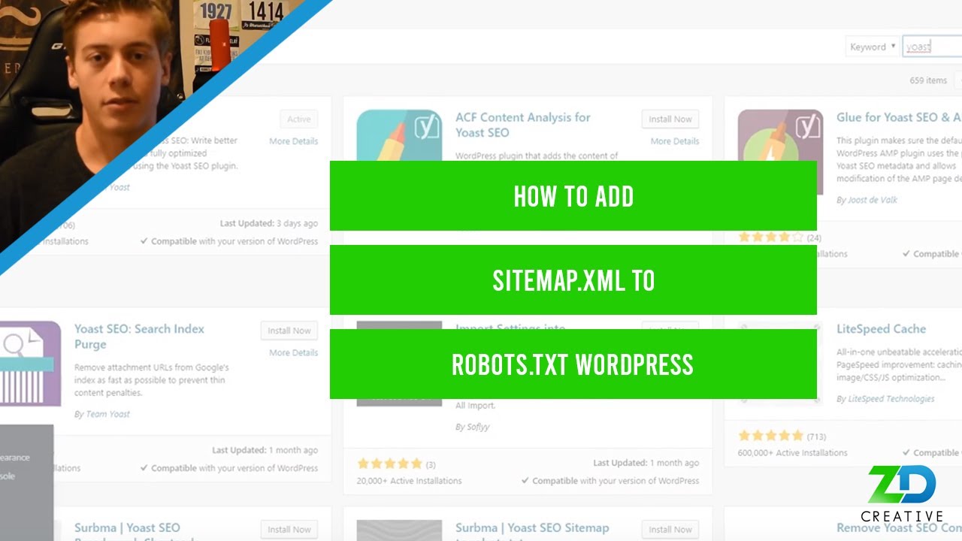Install the Surbma Yoast SEO Sitemap plugin

pyautogui.click(x=670, y=529)
